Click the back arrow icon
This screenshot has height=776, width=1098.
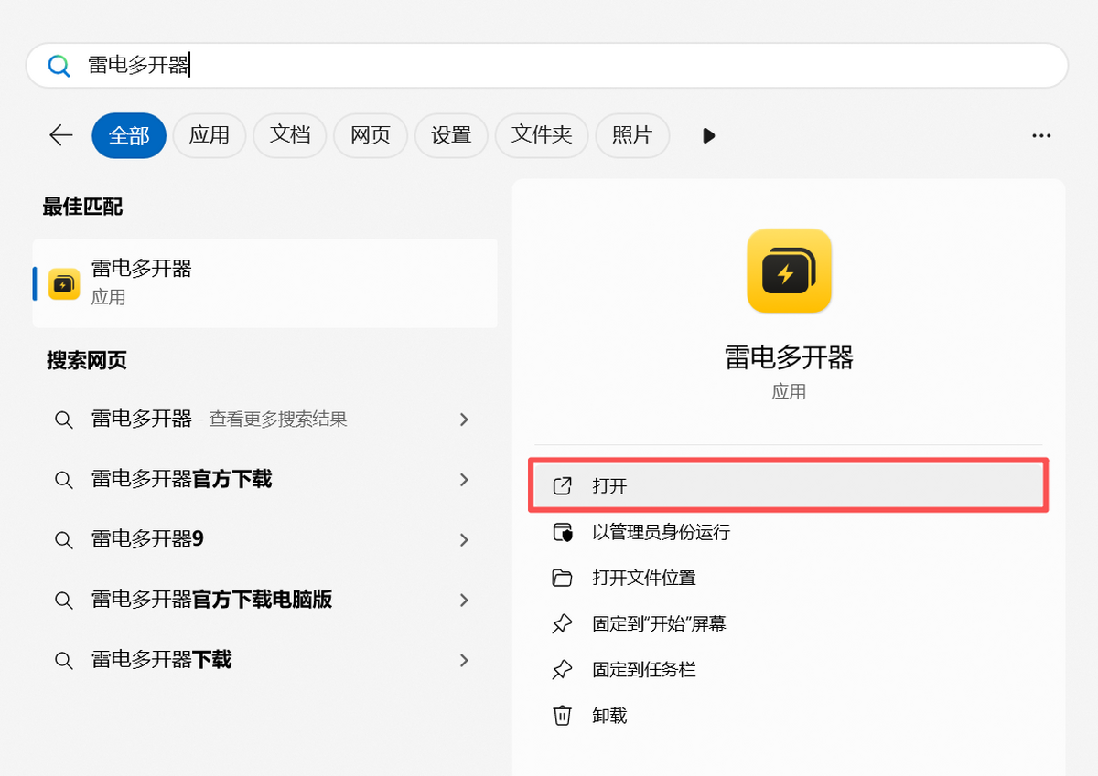point(61,135)
